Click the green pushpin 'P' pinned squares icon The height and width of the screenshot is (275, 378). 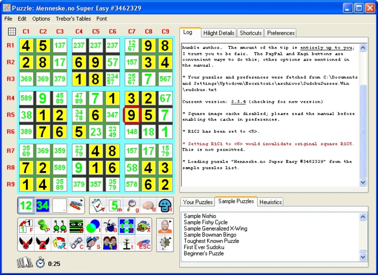pos(43,226)
